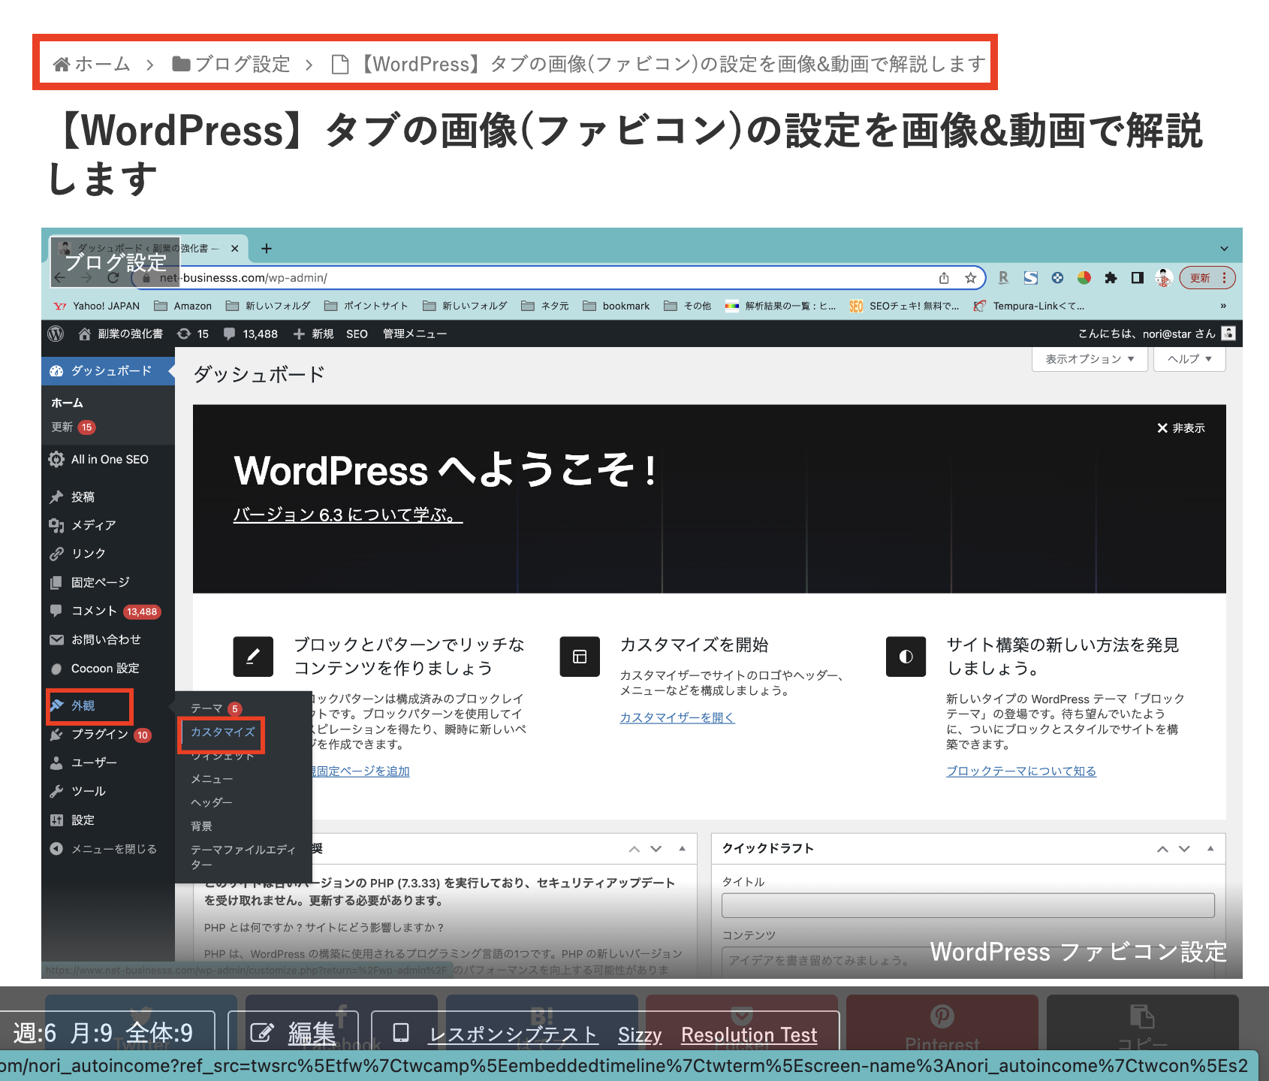Viewport: 1269px width, 1081px height.
Task: Expand 表示オプション dropdown
Action: [x=1090, y=359]
